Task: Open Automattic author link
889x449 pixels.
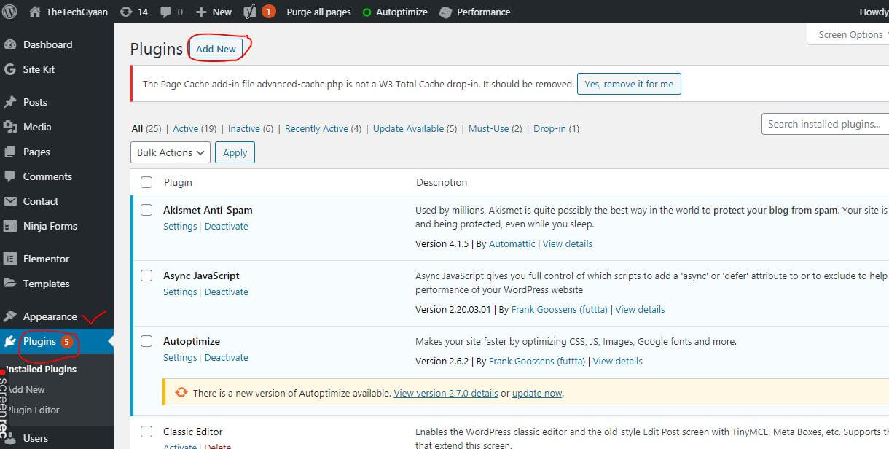Action: coord(512,243)
